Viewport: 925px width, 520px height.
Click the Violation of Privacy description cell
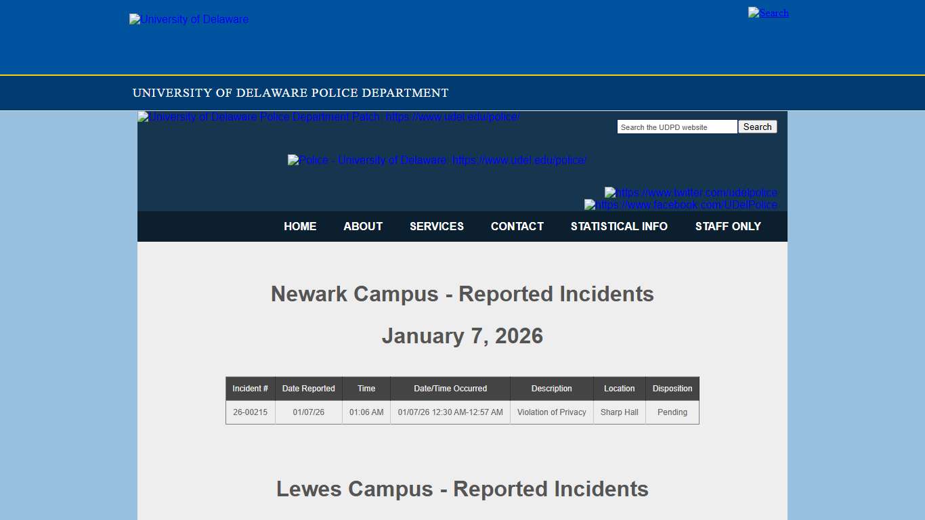551,412
